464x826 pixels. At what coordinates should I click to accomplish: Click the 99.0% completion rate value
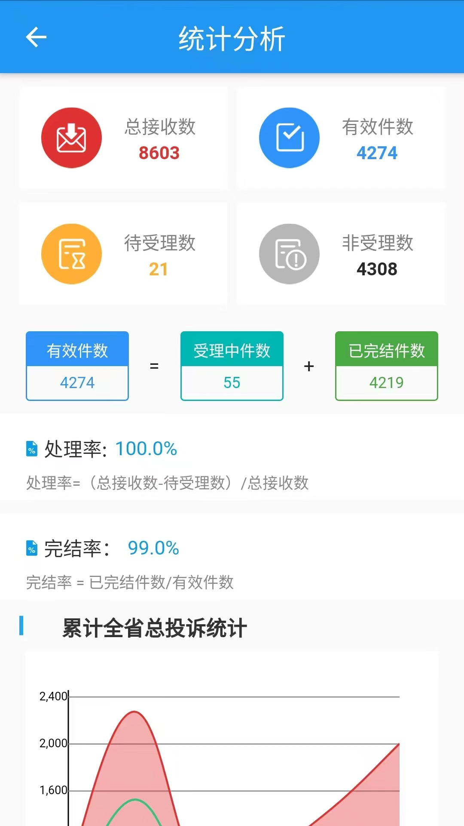click(153, 548)
